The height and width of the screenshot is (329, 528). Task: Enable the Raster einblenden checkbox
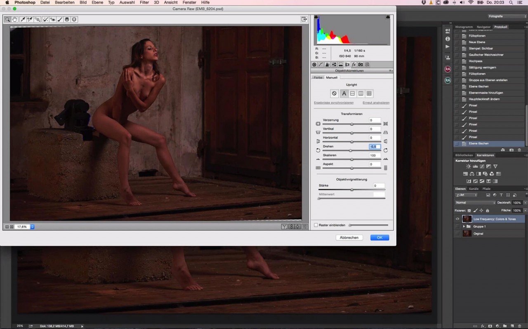[x=316, y=225]
